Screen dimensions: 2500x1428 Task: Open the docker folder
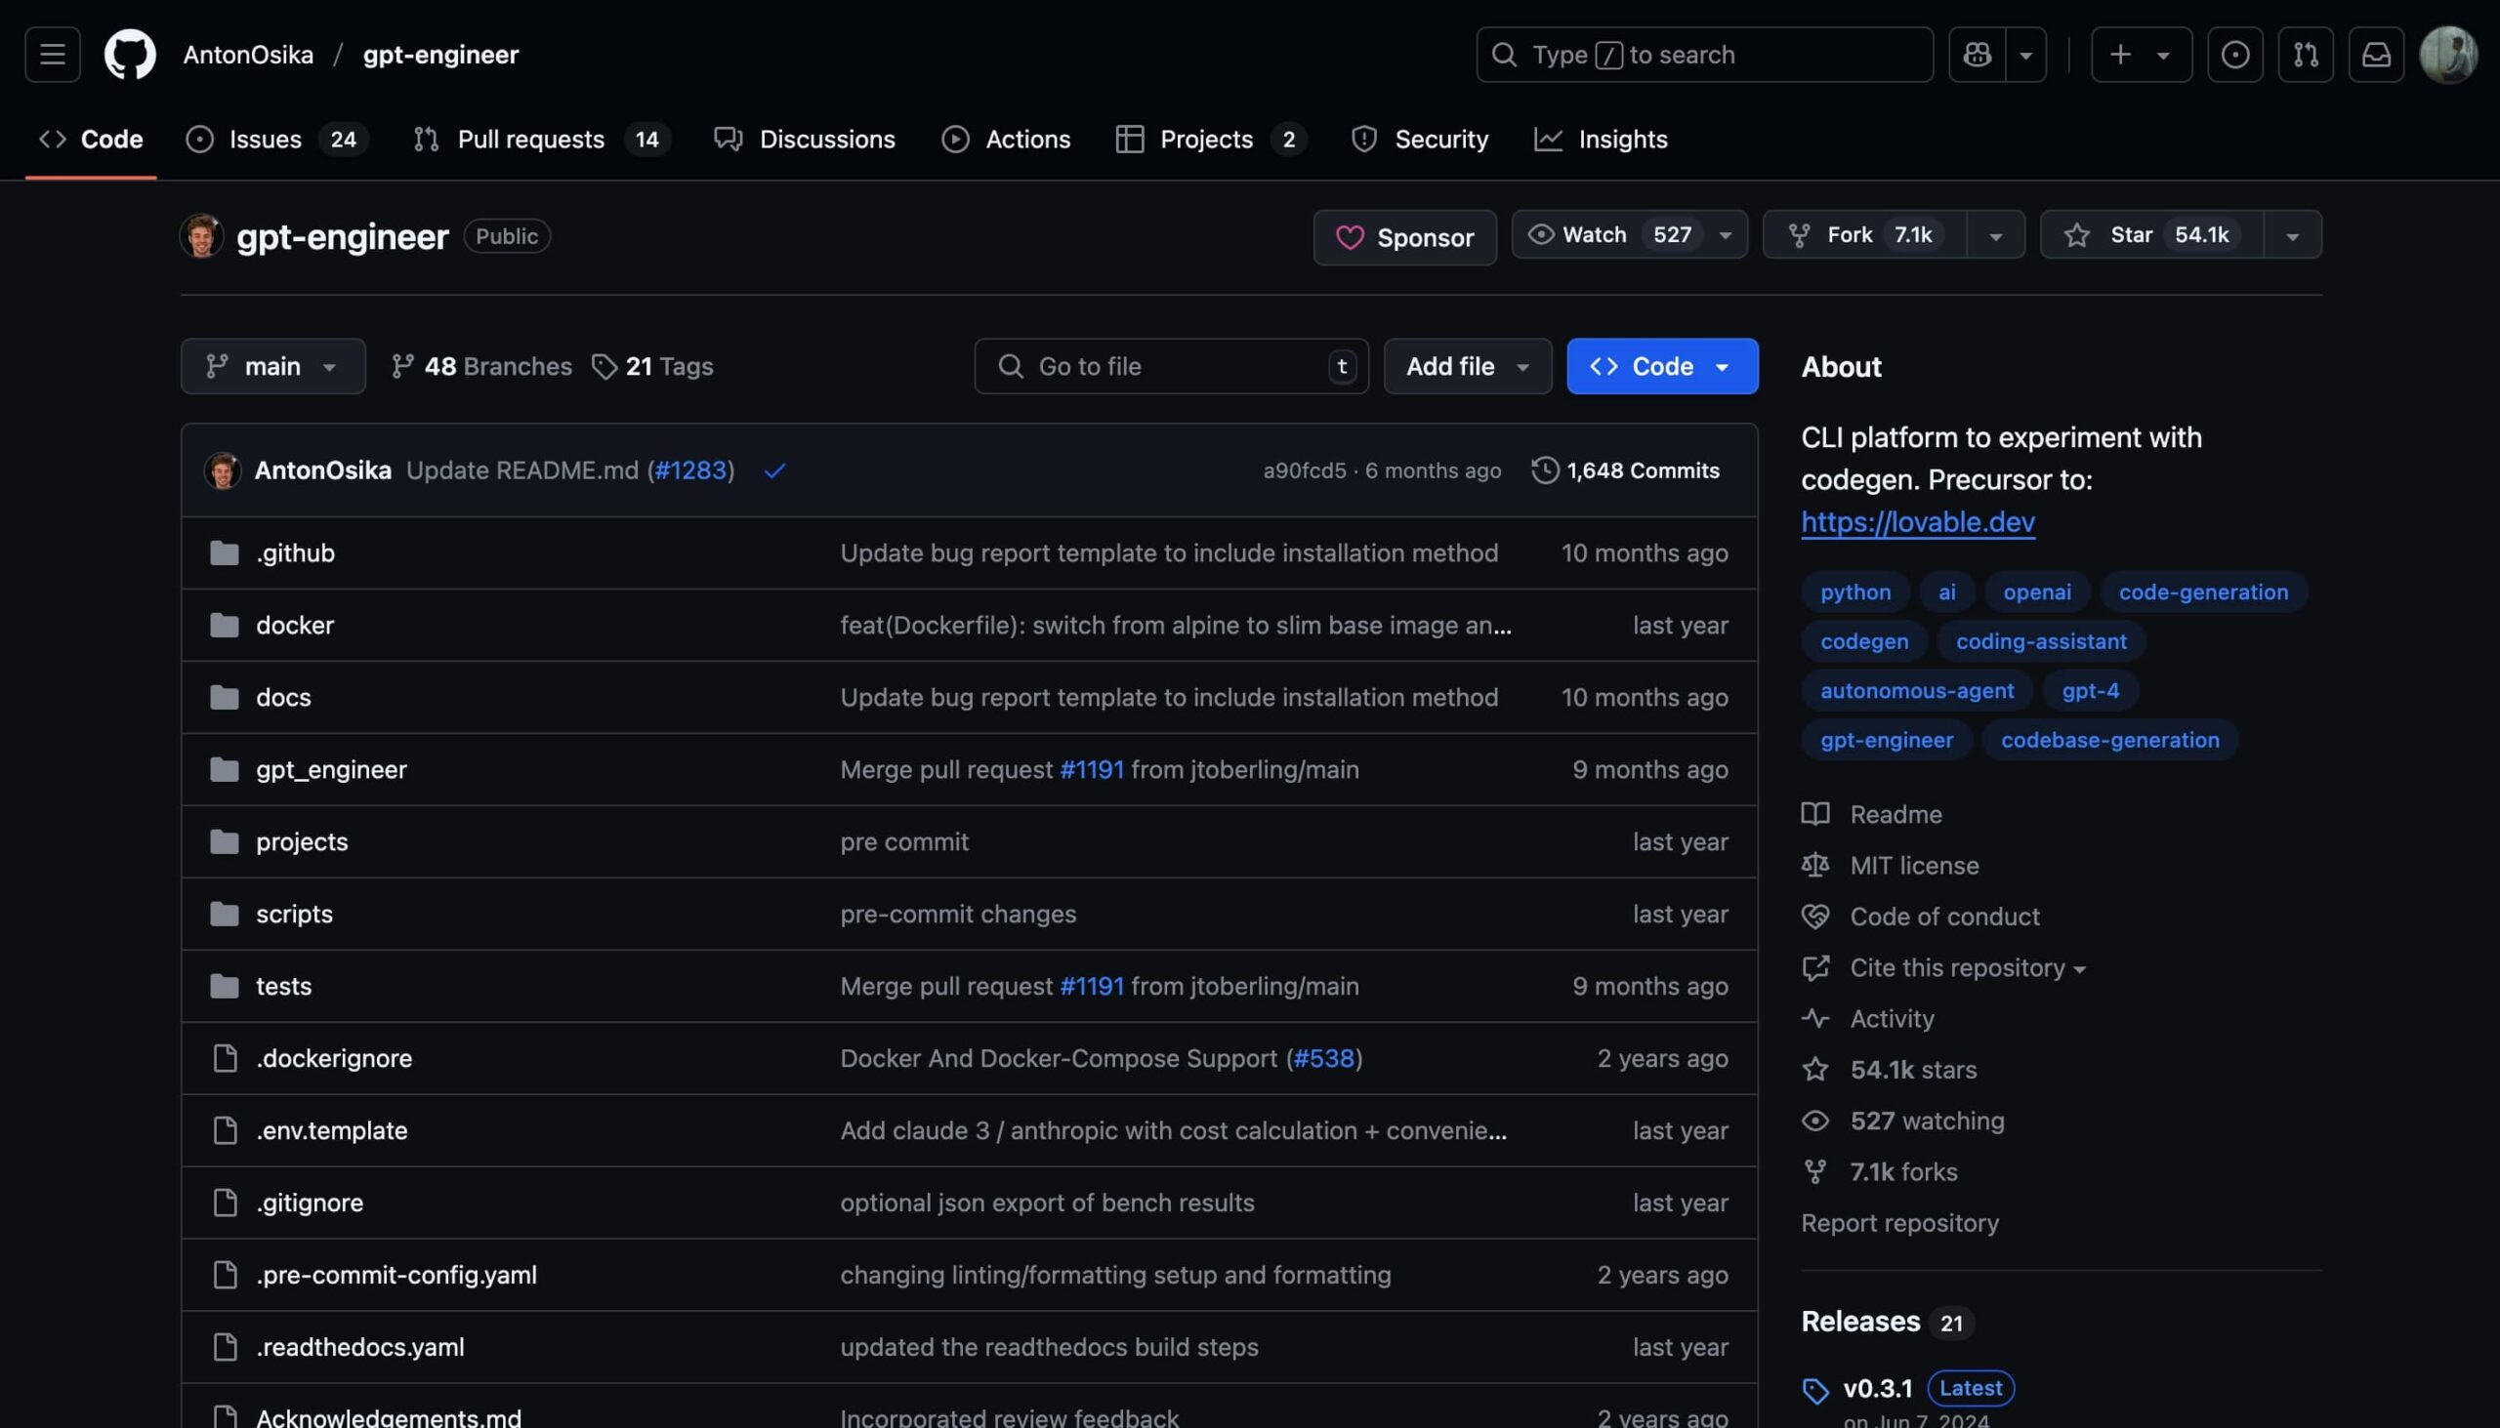tap(294, 625)
